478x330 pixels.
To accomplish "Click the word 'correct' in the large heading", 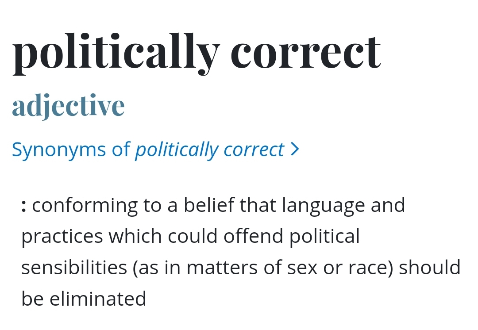I will click(x=306, y=52).
